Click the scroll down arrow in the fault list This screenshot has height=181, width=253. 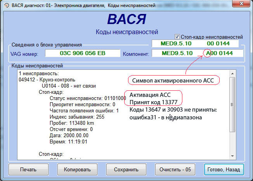tap(232, 156)
